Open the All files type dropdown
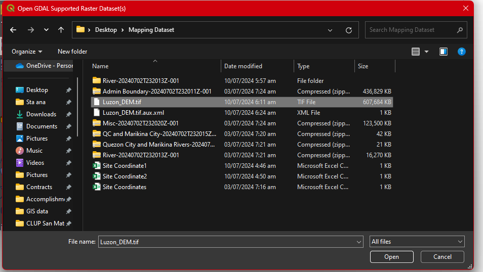 [x=417, y=242]
